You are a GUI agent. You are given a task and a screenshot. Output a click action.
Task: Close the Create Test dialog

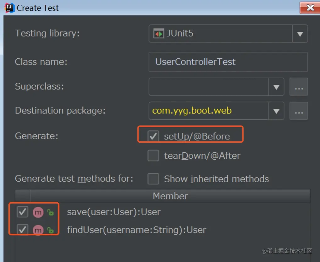[310, 8]
